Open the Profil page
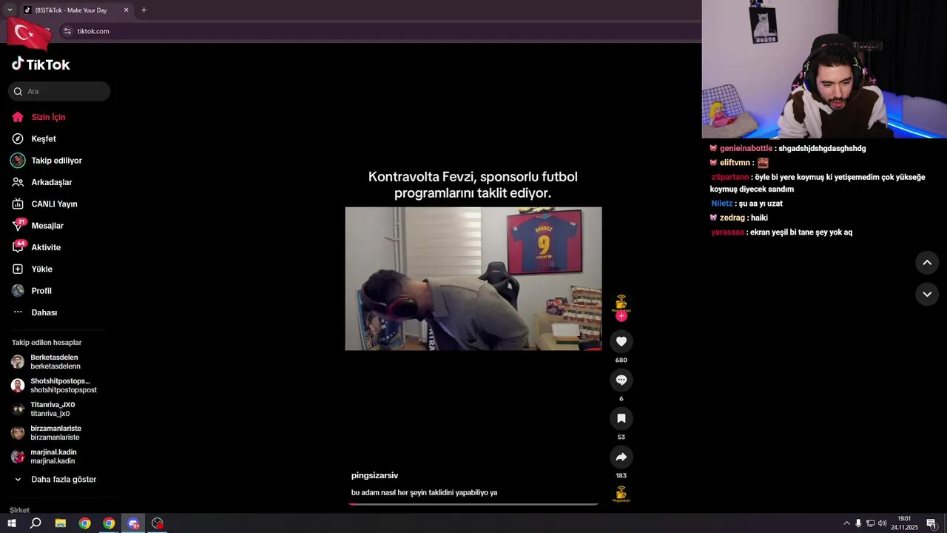947x533 pixels. click(x=32, y=291)
